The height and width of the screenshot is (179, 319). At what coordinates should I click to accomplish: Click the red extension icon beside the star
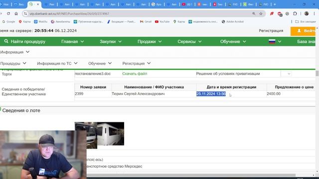point(272,13)
